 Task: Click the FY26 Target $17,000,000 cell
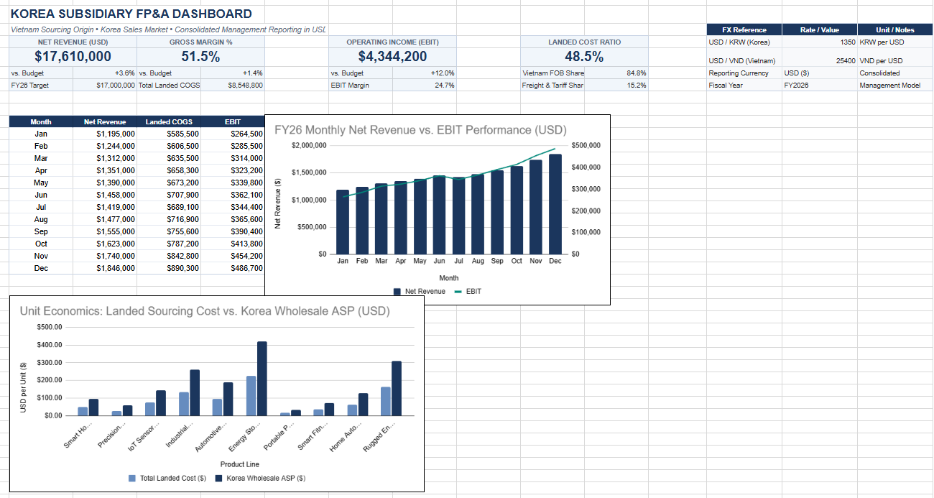click(x=105, y=85)
